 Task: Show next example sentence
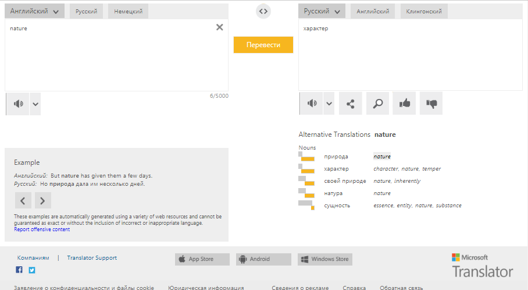pos(43,201)
